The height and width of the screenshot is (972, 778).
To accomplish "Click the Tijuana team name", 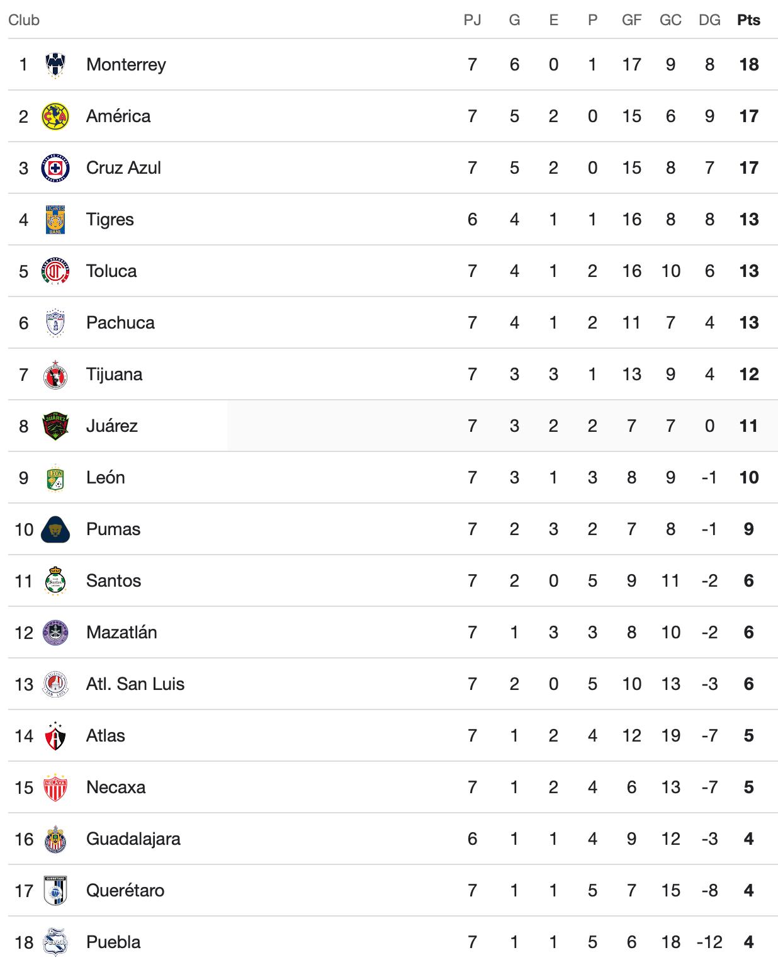I will (114, 375).
